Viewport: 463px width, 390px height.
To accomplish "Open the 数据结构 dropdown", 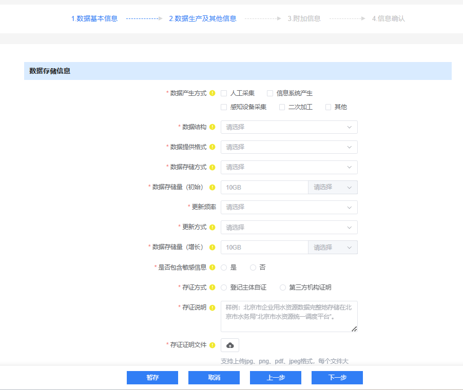I will click(289, 127).
